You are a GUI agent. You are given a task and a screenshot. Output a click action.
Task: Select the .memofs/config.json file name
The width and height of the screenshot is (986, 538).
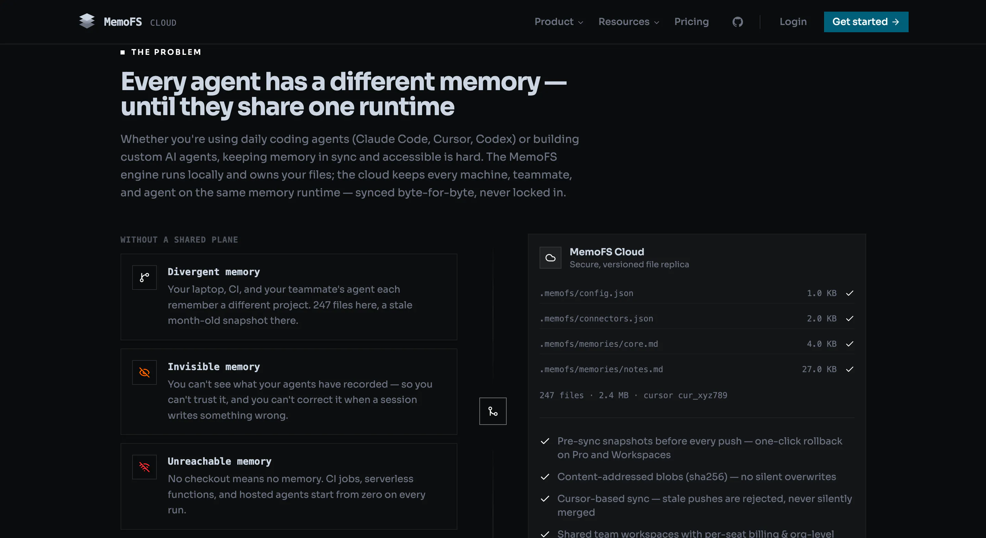[x=586, y=293]
